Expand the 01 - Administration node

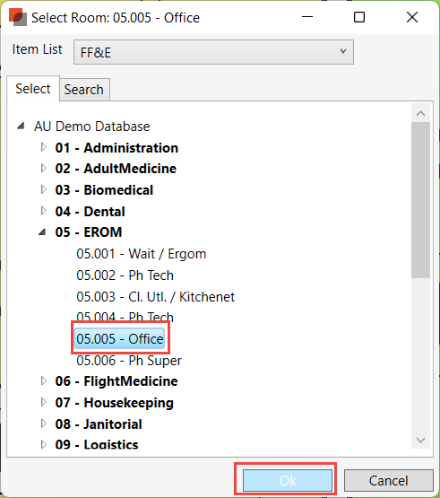click(x=44, y=147)
